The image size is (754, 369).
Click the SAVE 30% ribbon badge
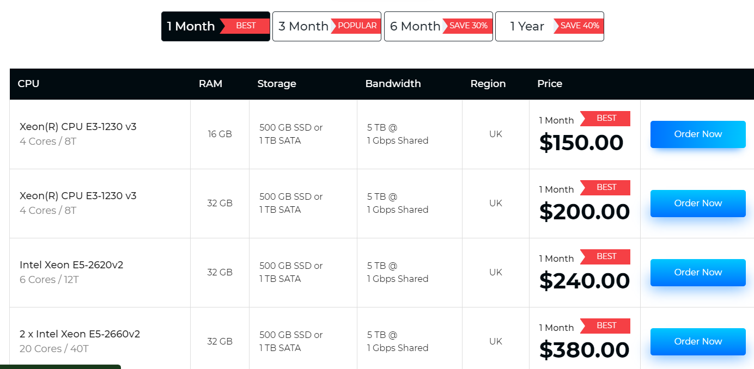click(x=468, y=26)
